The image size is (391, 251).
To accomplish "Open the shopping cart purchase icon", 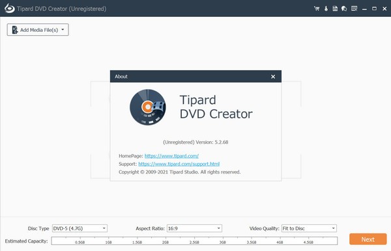I will tap(317, 8).
